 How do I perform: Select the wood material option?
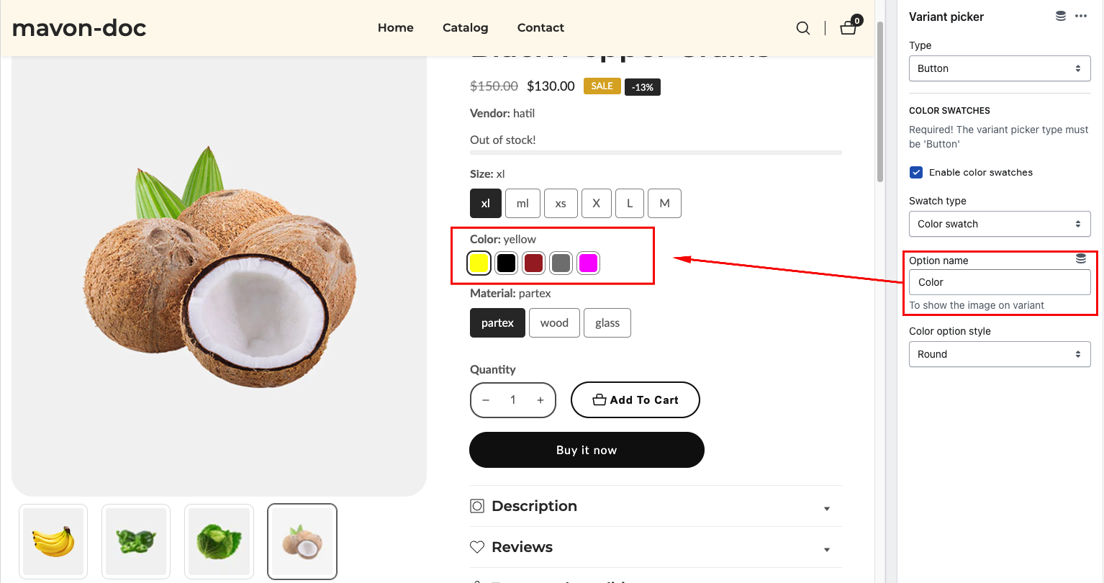(x=554, y=322)
